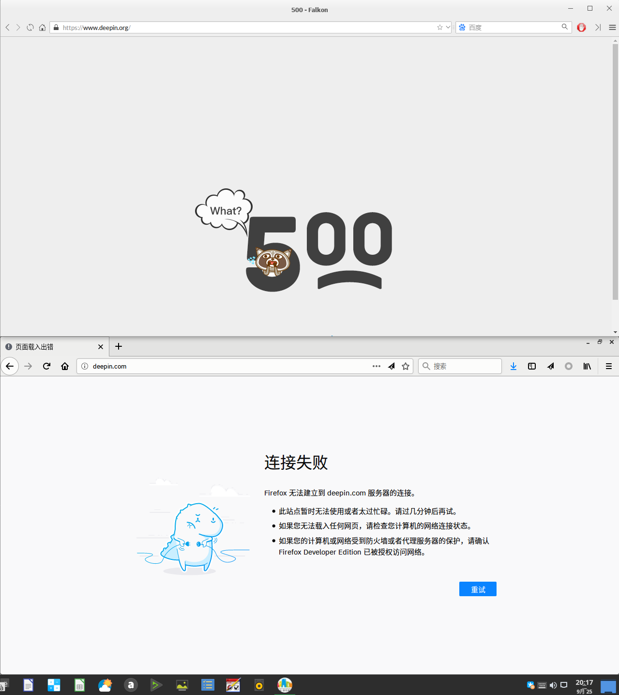Open the volume control in the tray
Viewport: 619px width, 695px height.
(553, 685)
